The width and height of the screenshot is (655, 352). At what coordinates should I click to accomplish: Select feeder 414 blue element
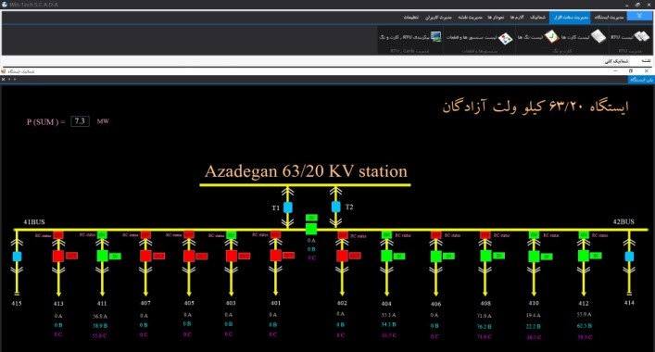click(x=629, y=256)
